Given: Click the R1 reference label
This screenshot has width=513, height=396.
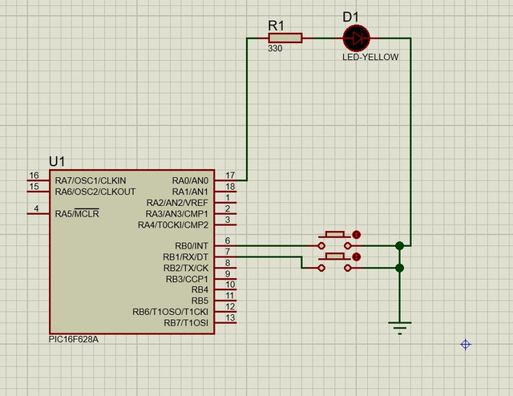Looking at the screenshot, I should pyautogui.click(x=276, y=26).
